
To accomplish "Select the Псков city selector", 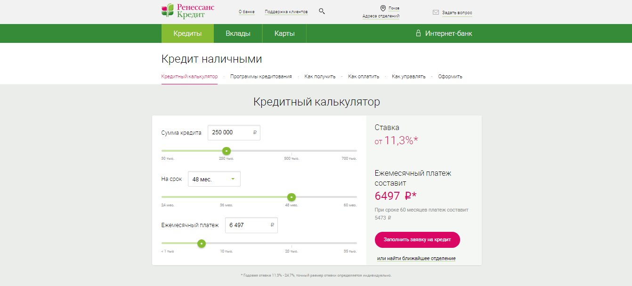I will (394, 8).
